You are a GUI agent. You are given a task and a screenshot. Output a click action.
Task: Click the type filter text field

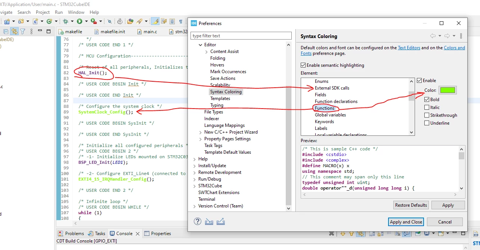[x=241, y=36]
